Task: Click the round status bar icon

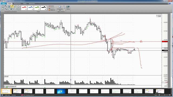Action: click(x=2, y=95)
